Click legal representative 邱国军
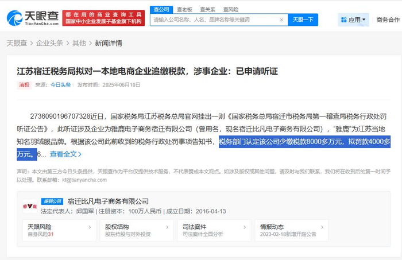Screen dimensions: 402x260 85,211
